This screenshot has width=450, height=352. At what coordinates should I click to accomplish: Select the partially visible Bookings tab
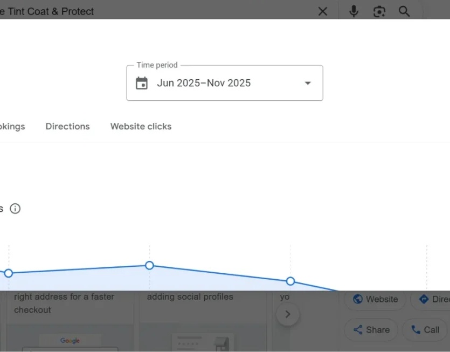12,126
